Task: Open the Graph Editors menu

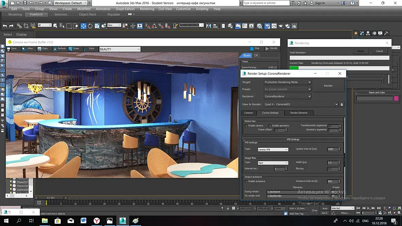Action: (x=125, y=9)
